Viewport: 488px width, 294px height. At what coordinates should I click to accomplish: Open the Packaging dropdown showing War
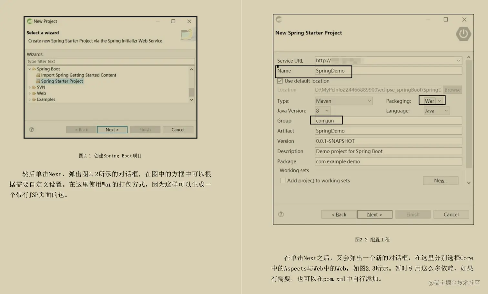tap(439, 100)
